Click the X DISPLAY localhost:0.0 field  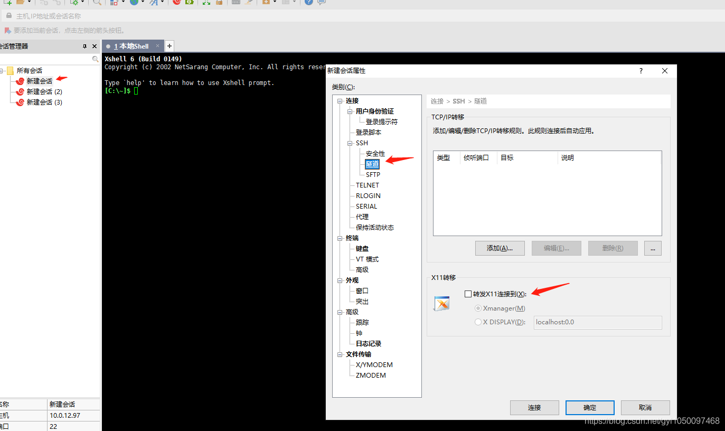(x=598, y=322)
